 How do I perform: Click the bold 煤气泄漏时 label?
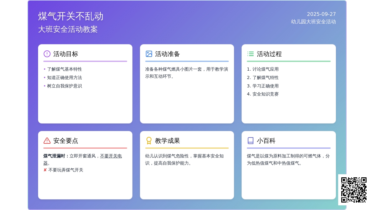pos(56,156)
